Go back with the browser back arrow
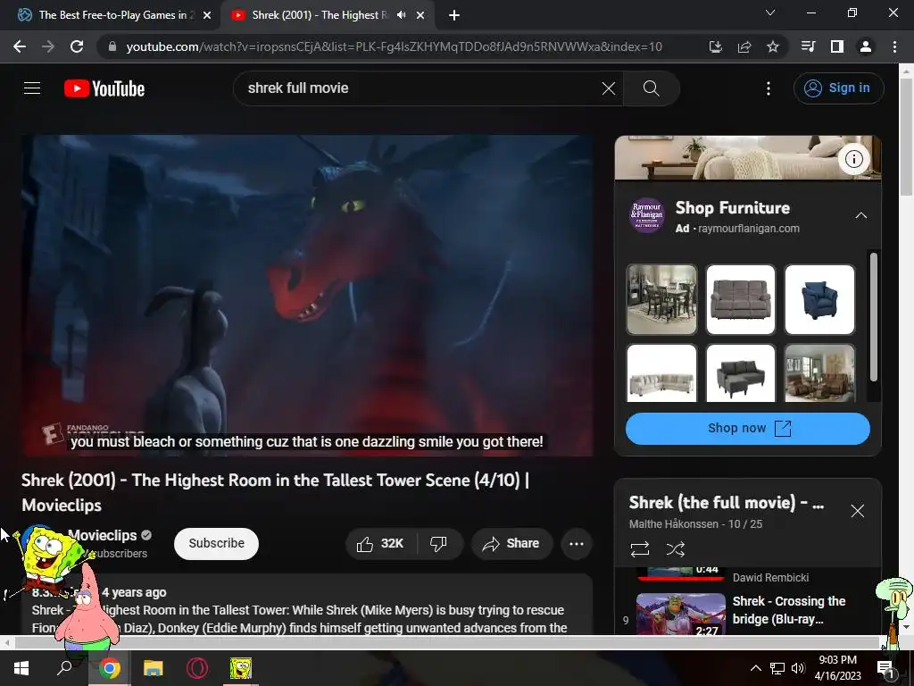This screenshot has width=914, height=686. tap(20, 46)
